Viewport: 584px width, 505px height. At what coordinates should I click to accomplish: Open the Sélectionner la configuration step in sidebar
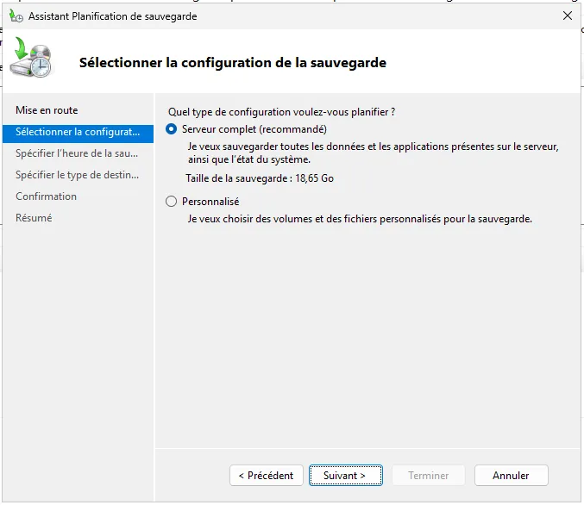click(x=77, y=132)
